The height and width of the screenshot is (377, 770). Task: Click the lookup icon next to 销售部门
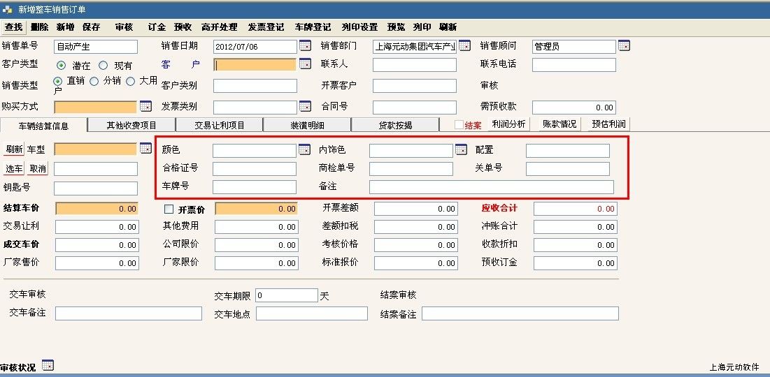pos(464,46)
